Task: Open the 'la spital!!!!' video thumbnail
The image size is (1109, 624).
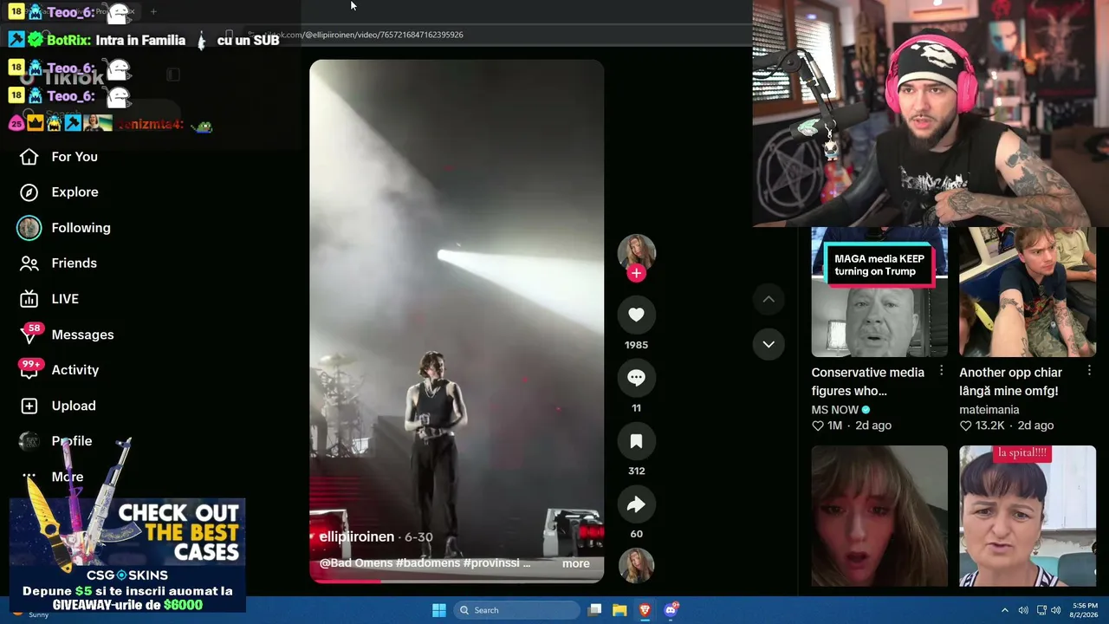Action: pos(1028,517)
